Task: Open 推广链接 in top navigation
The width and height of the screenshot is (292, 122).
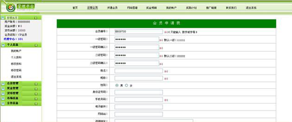Action: [211, 8]
